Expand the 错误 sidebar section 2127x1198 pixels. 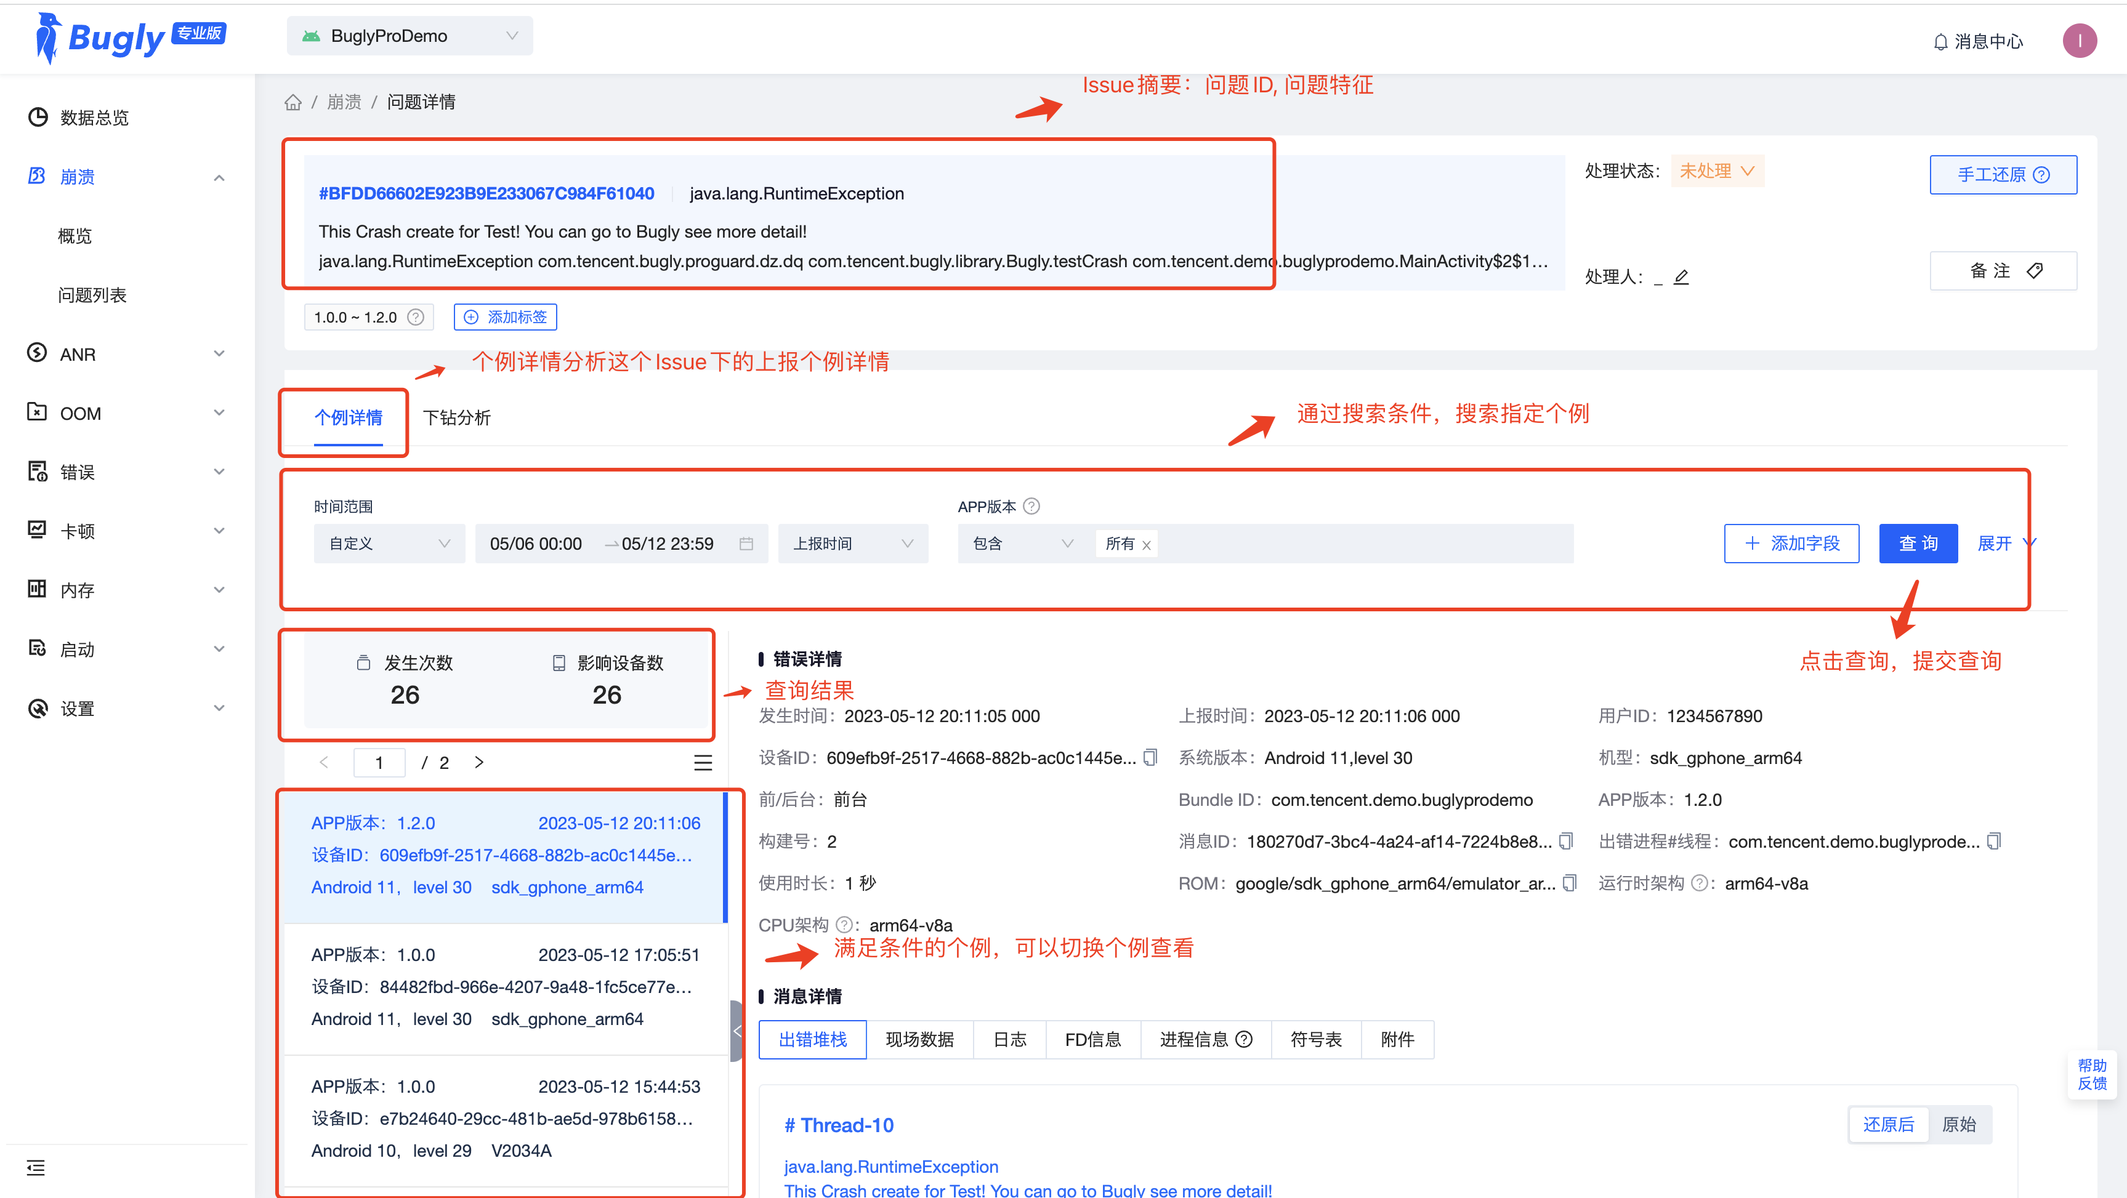pos(219,472)
